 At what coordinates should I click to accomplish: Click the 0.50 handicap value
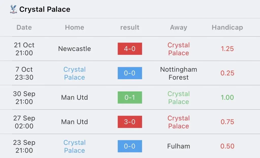pos(227,146)
